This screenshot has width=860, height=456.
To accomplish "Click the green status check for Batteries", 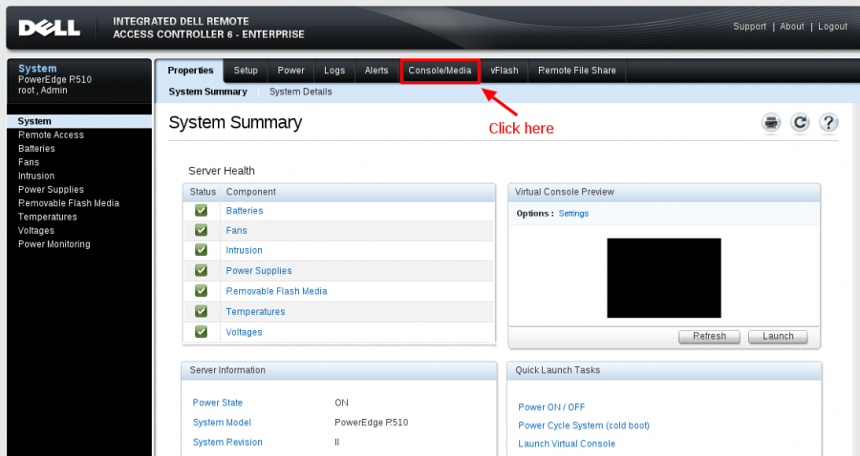I will (201, 210).
